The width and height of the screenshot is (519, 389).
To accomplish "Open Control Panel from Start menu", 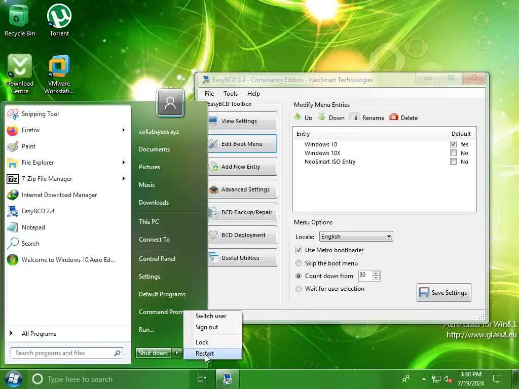I will point(157,259).
